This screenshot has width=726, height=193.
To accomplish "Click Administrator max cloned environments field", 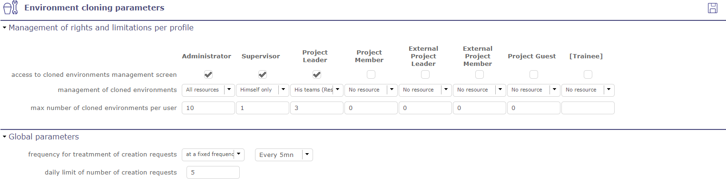I will coord(208,108).
